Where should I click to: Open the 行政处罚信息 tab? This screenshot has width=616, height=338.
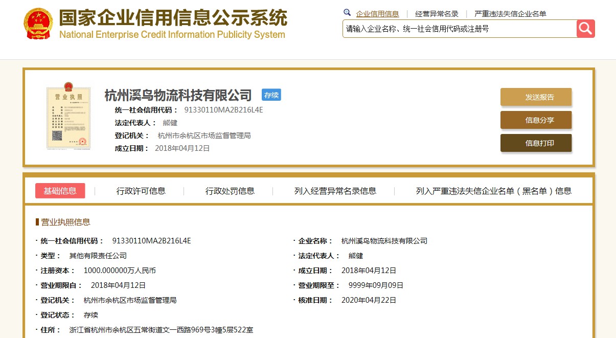pyautogui.click(x=230, y=191)
